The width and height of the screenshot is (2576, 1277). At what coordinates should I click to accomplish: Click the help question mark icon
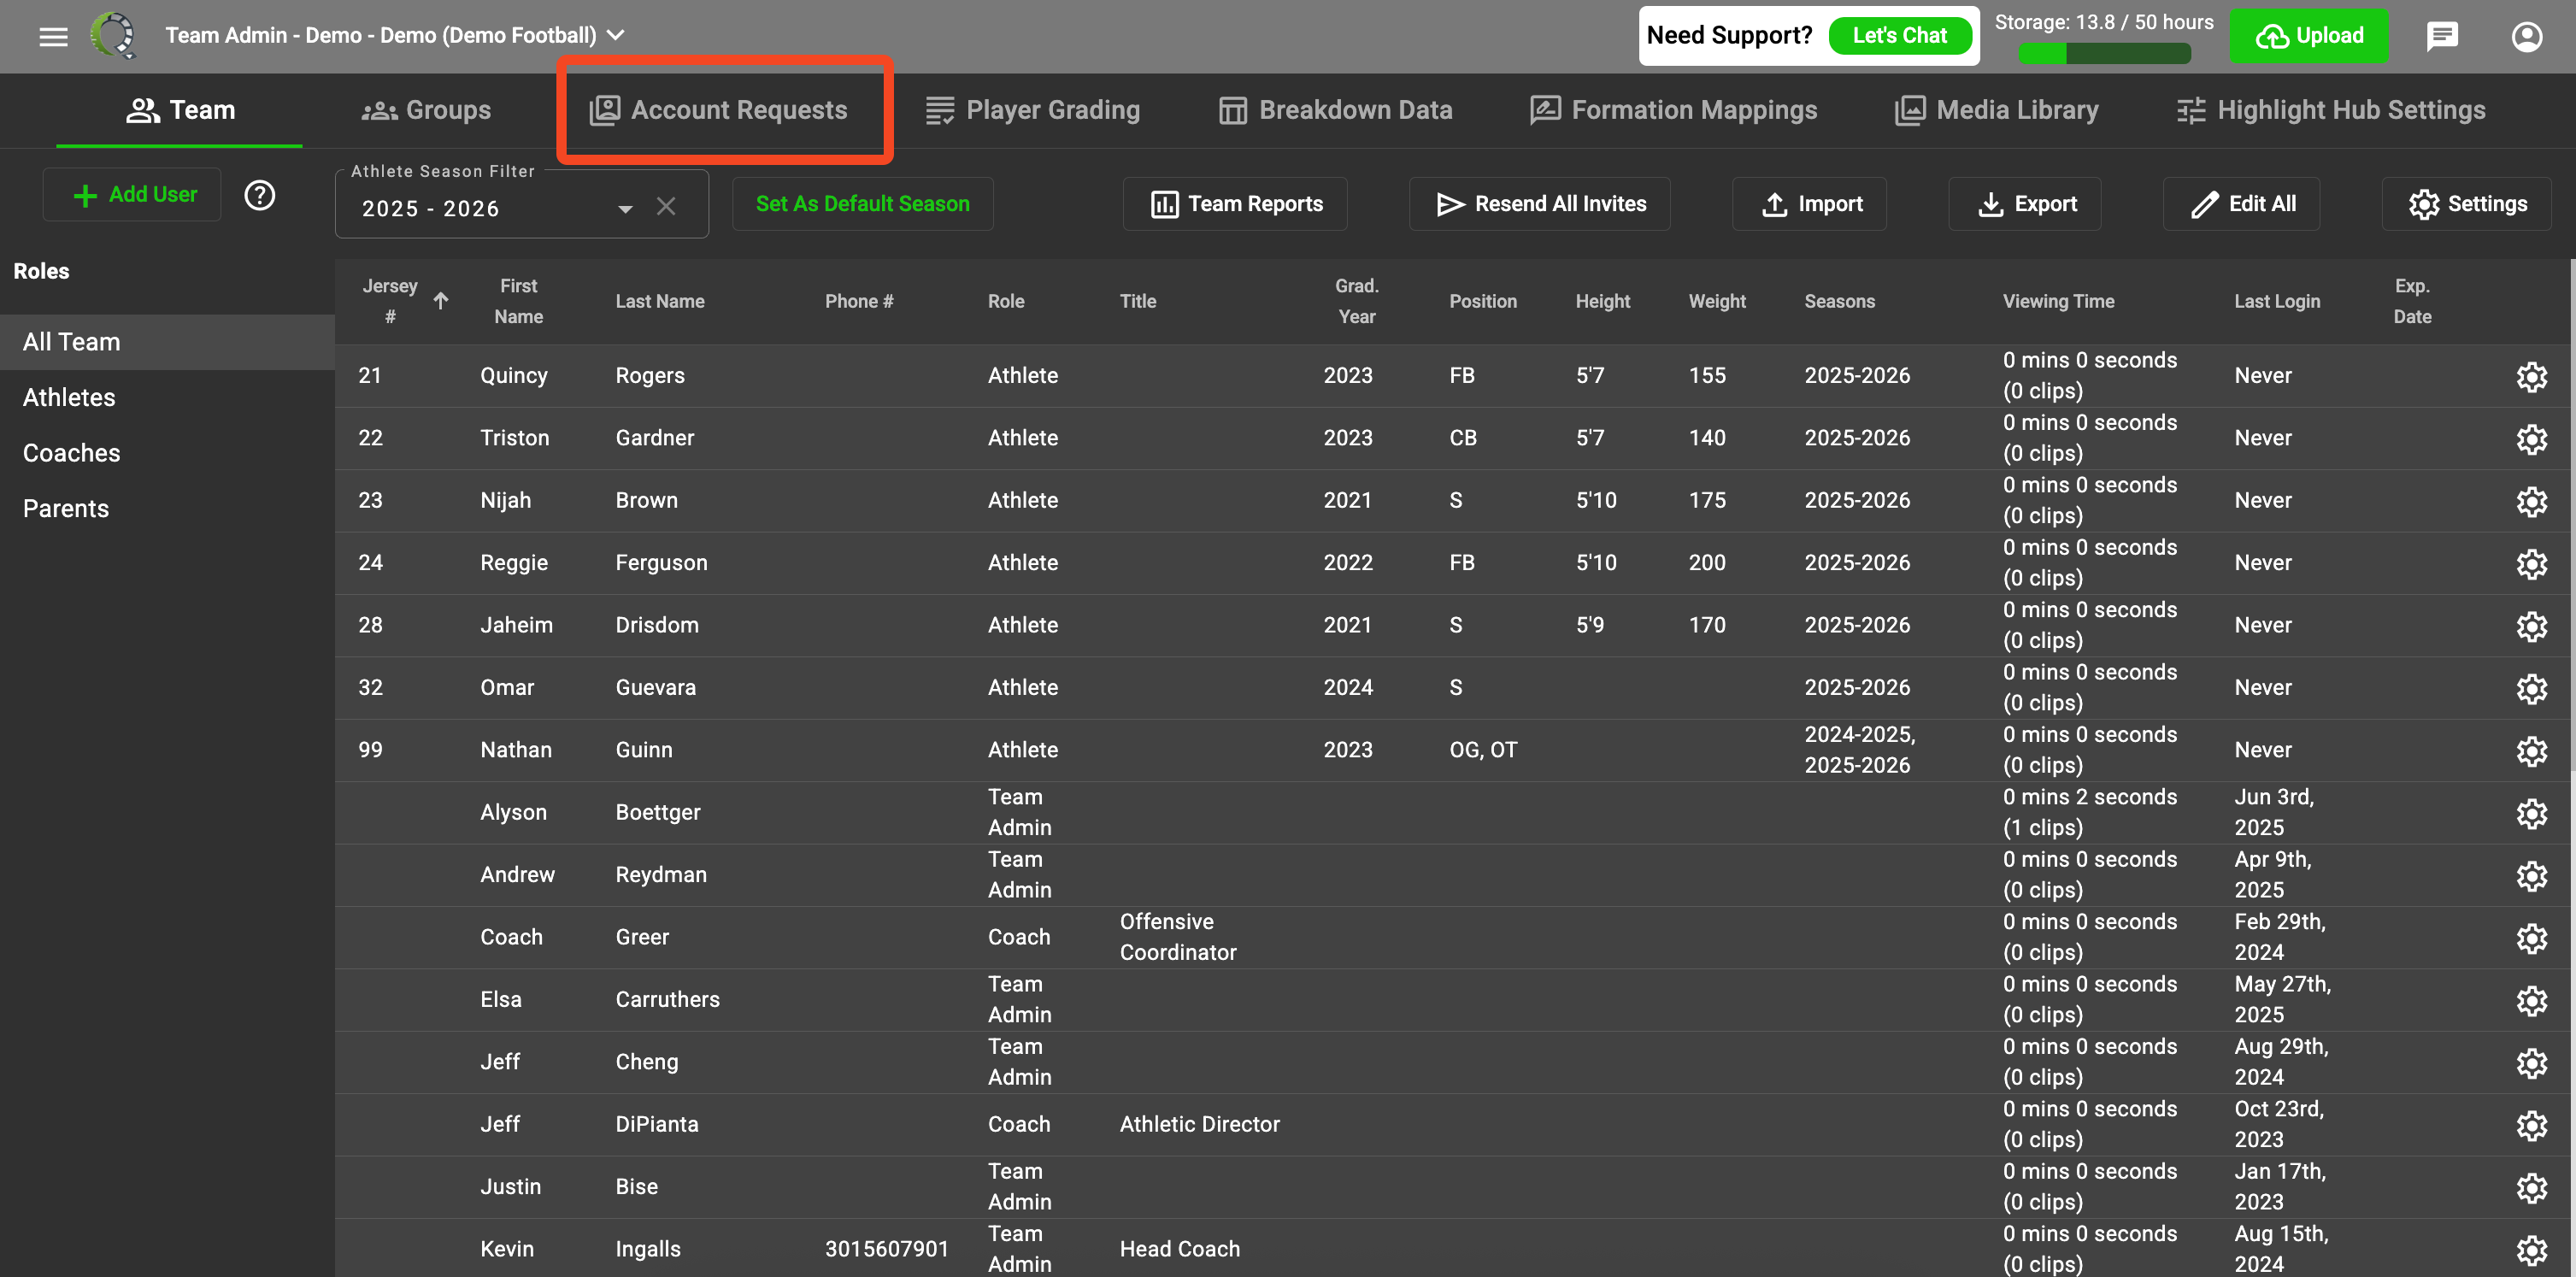(x=260, y=195)
